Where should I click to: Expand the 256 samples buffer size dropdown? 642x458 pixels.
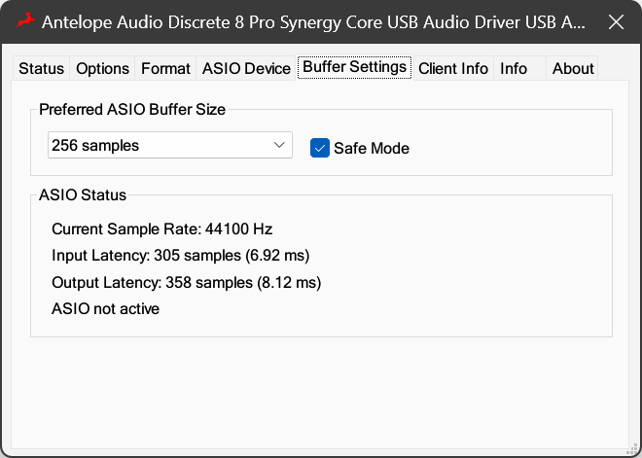pyautogui.click(x=170, y=145)
